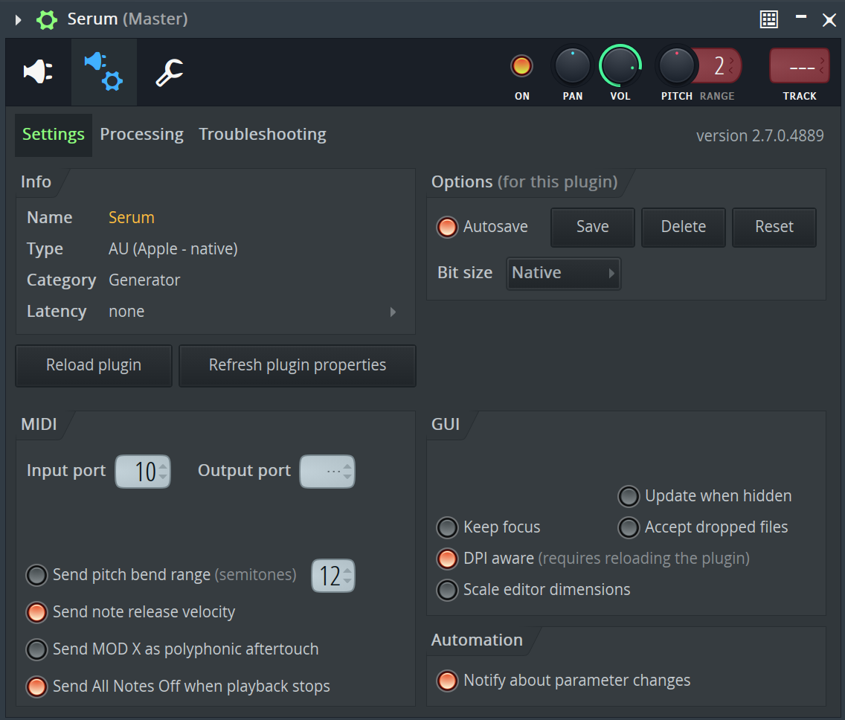Click the Delete options button
Image resolution: width=845 pixels, height=720 pixels.
tap(684, 227)
